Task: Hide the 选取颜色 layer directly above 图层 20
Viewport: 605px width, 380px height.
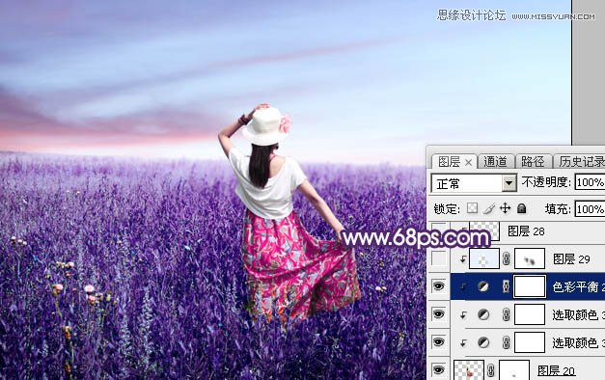Action: pos(439,342)
